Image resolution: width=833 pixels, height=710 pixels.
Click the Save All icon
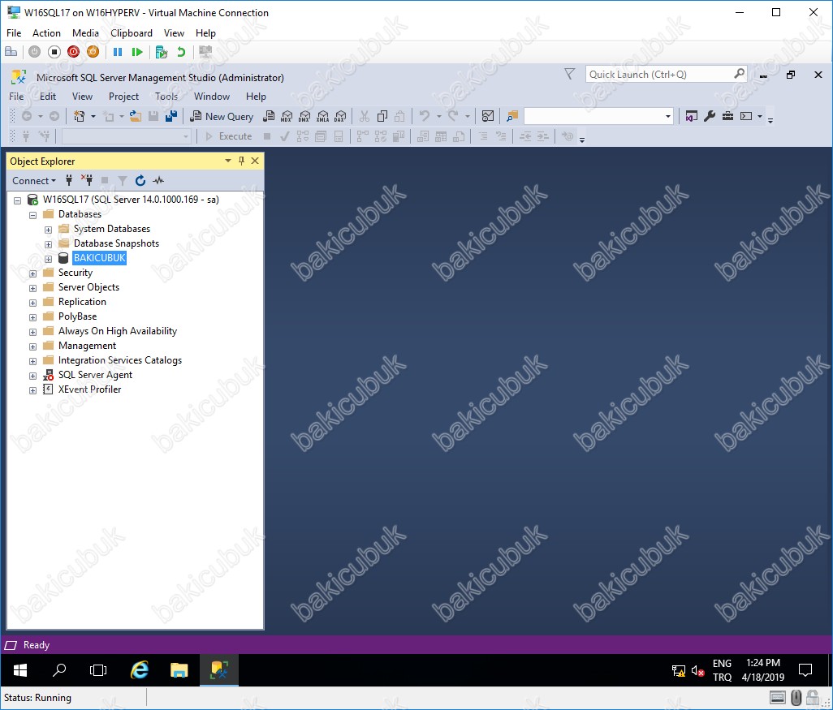[171, 116]
